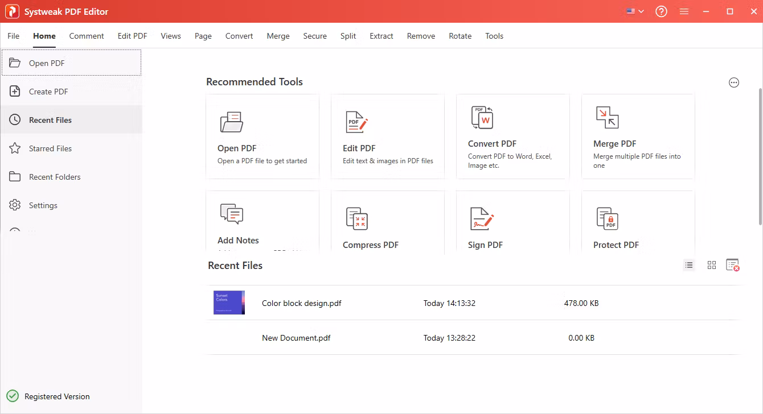Screen dimensions: 763x414
Task: Click the Open PDF card title
Action: (237, 148)
